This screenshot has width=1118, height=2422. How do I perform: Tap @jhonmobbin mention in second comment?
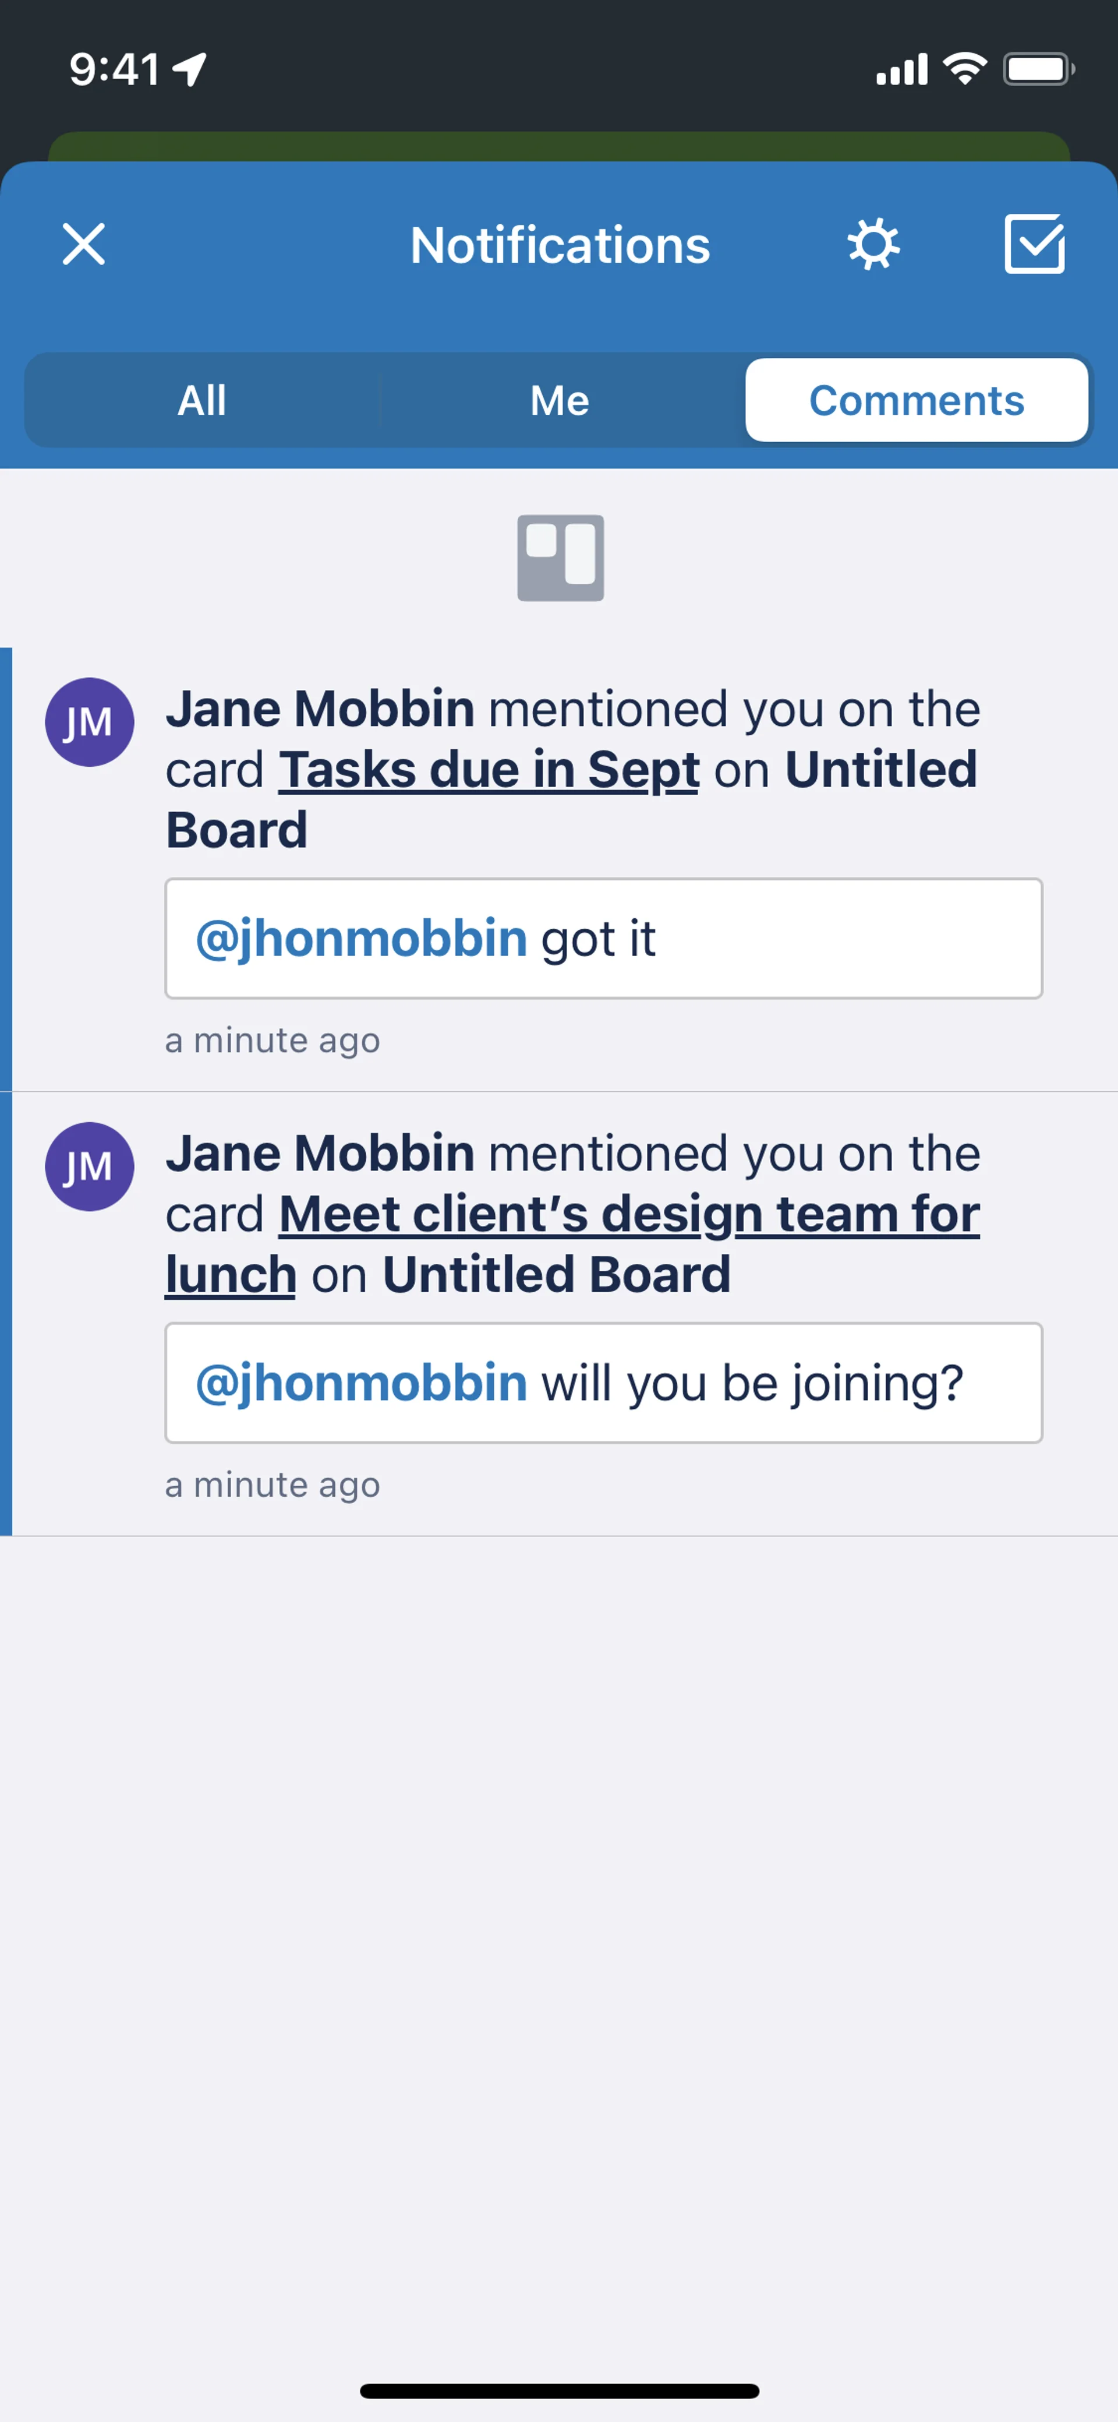pos(361,1382)
